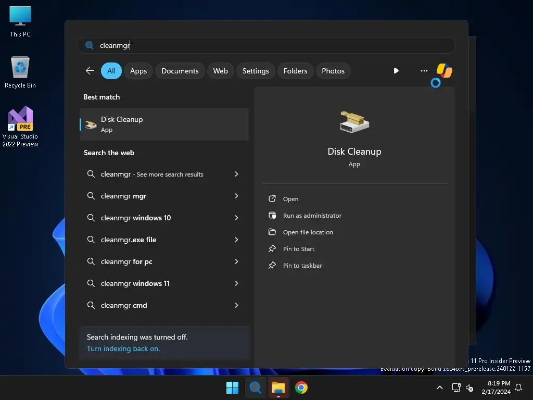Expand the 'cleanmgr windows 11' chevron

pyautogui.click(x=237, y=283)
